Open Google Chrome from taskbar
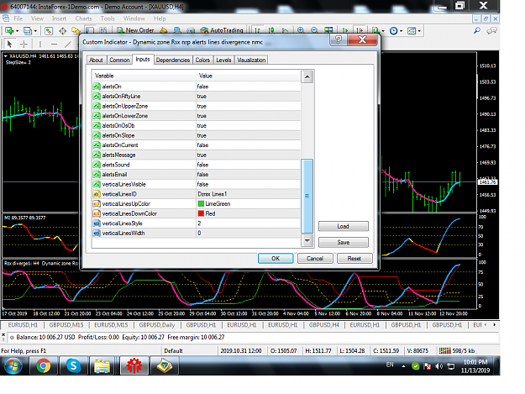This screenshot has height=394, width=525. click(x=43, y=366)
